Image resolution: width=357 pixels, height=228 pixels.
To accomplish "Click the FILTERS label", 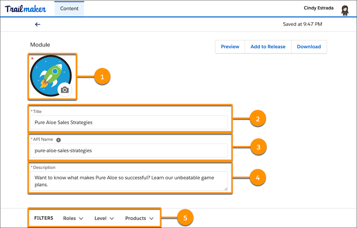I will 44,218.
